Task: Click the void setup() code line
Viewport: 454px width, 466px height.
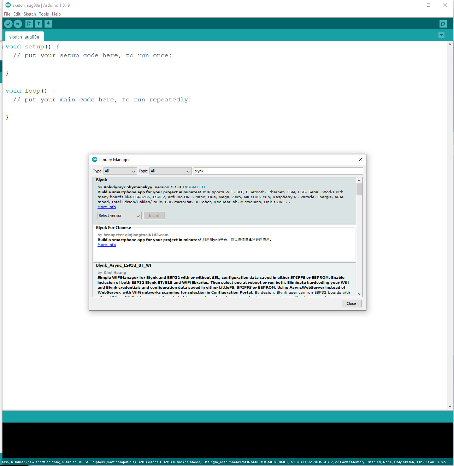Action: point(33,47)
